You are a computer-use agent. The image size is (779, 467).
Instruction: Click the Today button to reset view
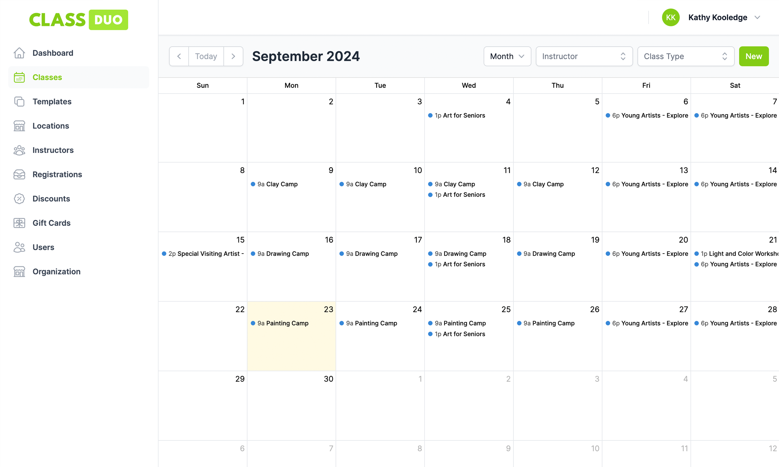(x=206, y=56)
